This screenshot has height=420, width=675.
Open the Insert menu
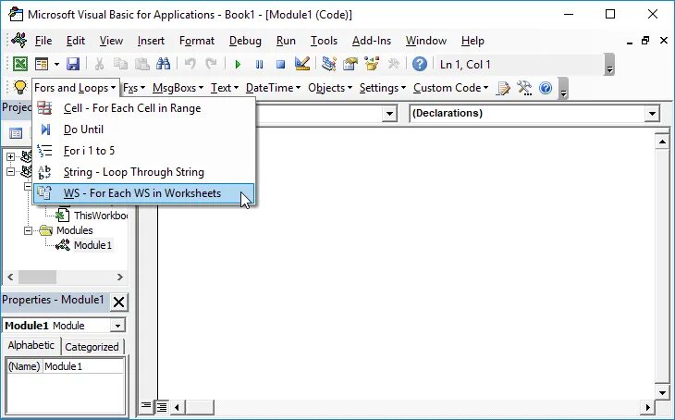pyautogui.click(x=151, y=41)
